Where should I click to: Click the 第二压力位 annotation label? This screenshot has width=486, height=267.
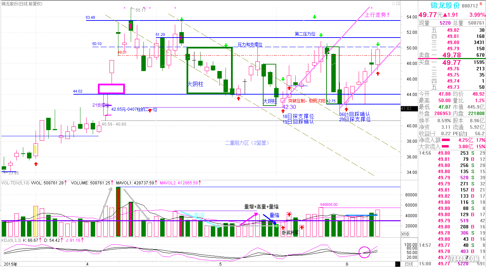click(x=305, y=34)
